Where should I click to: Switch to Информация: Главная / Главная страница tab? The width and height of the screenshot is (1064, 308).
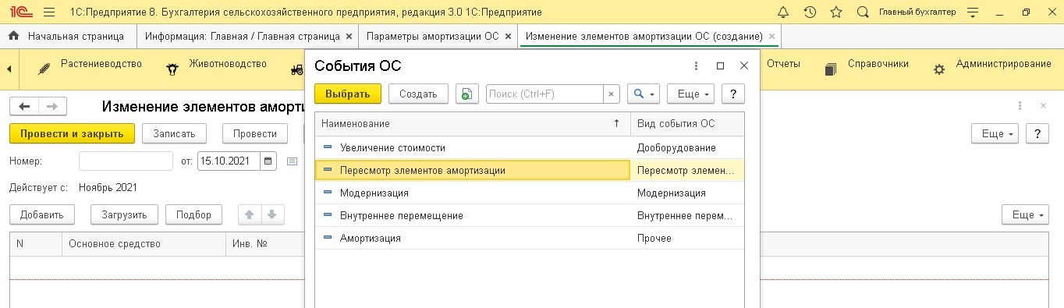pyautogui.click(x=242, y=36)
